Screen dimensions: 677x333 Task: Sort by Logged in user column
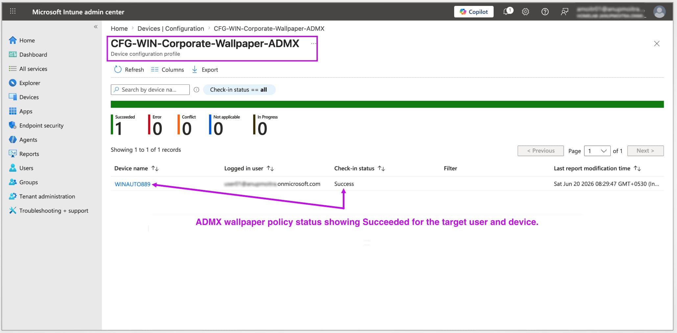[x=249, y=168]
